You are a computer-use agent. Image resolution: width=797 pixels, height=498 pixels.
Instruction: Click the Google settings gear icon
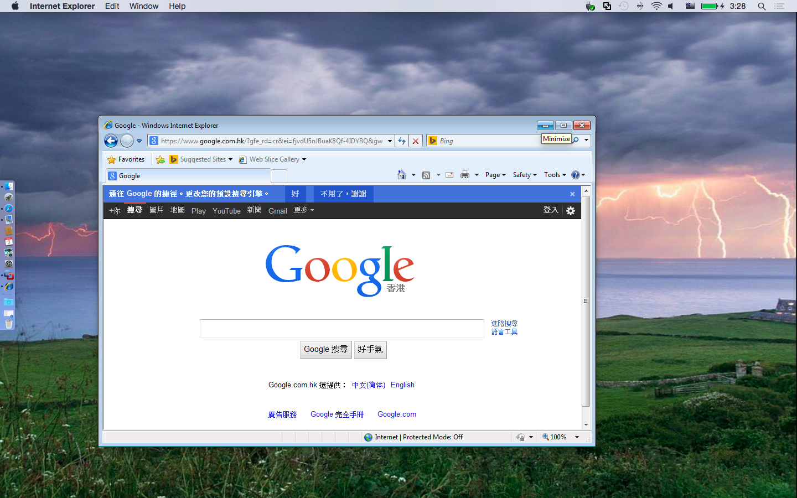(571, 210)
